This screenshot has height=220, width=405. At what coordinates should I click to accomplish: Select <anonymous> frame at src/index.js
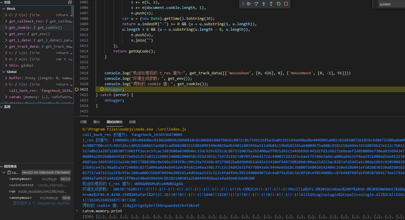[x=37, y=198]
